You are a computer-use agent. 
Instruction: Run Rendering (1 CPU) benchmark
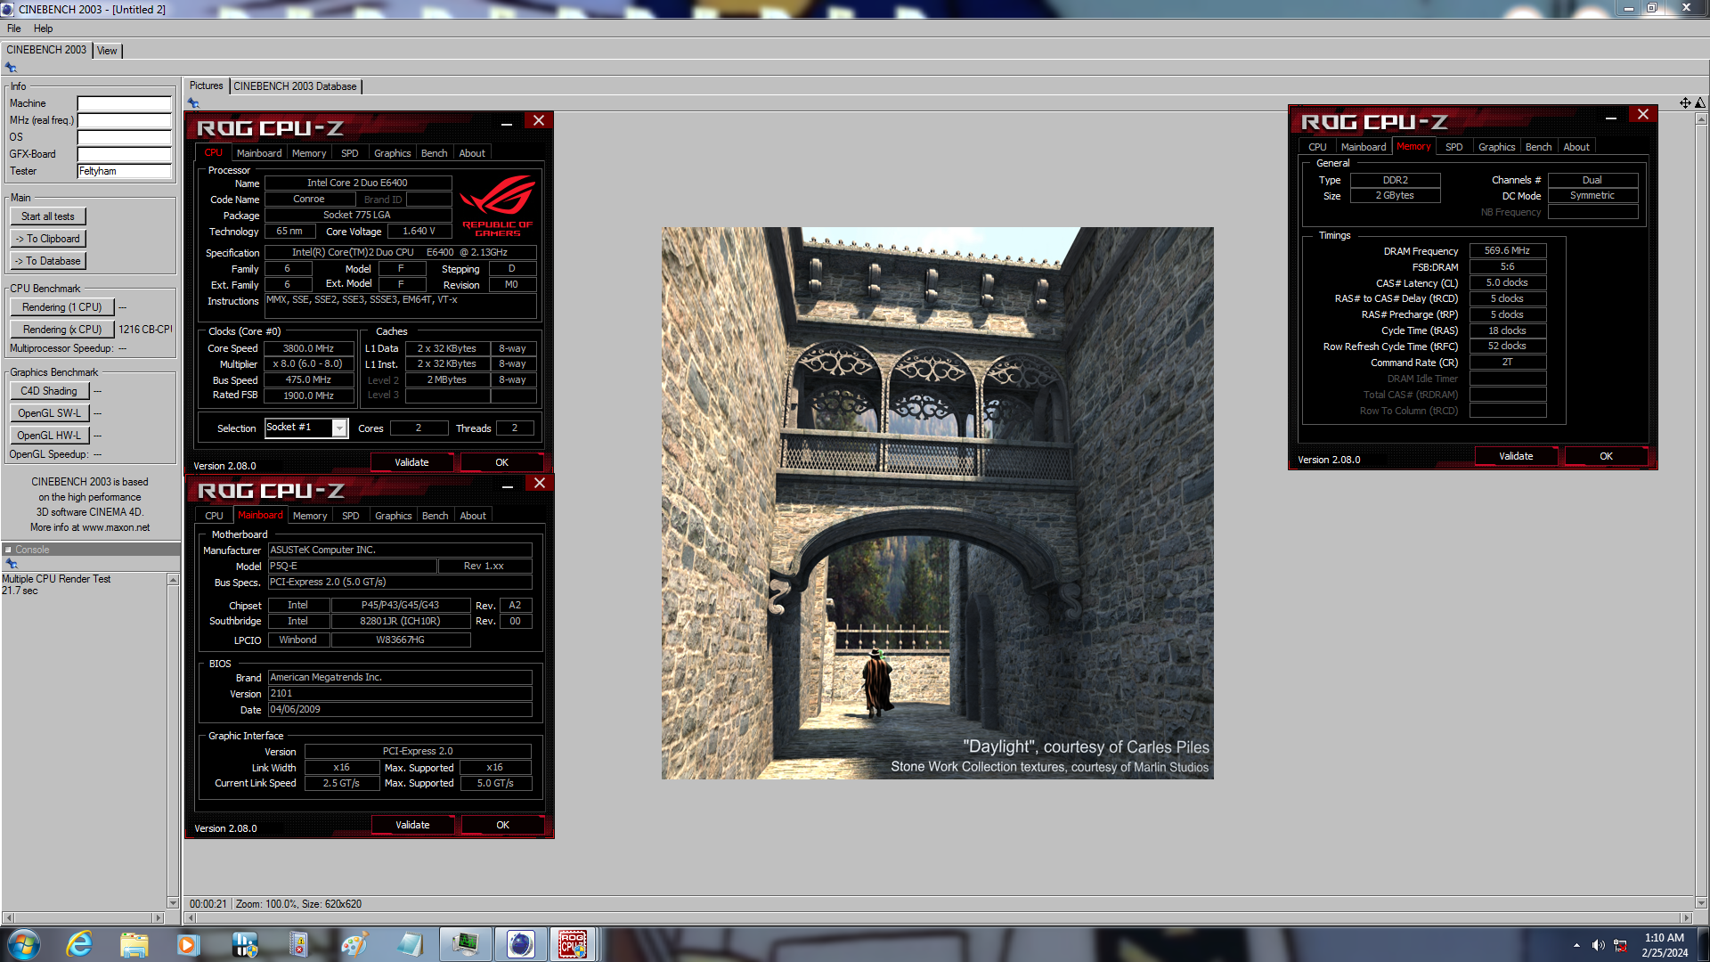(x=61, y=307)
